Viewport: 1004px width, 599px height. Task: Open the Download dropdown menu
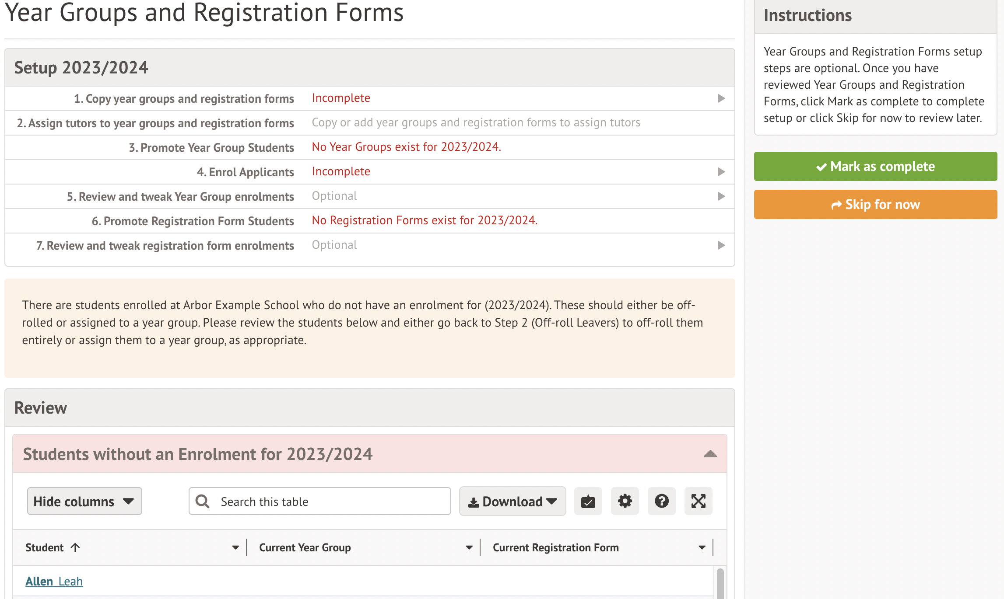pos(512,501)
